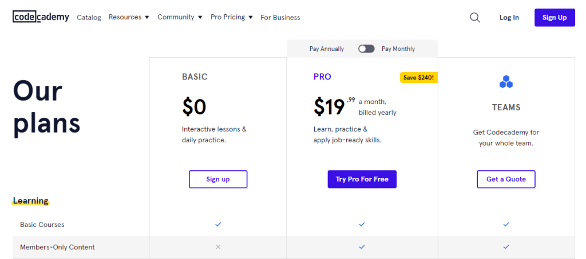Image resolution: width=586 pixels, height=259 pixels.
Task: Expand the Community dropdown
Action: click(180, 17)
